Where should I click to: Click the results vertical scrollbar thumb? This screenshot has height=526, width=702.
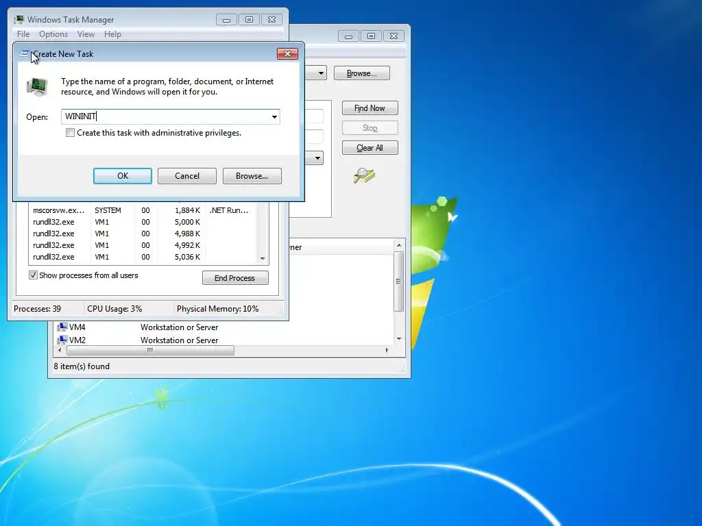(398, 281)
